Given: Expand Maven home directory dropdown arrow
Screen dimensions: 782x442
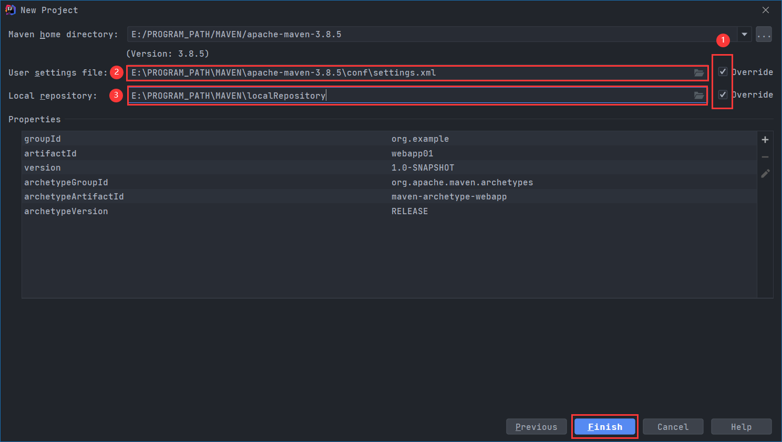Looking at the screenshot, I should (744, 35).
